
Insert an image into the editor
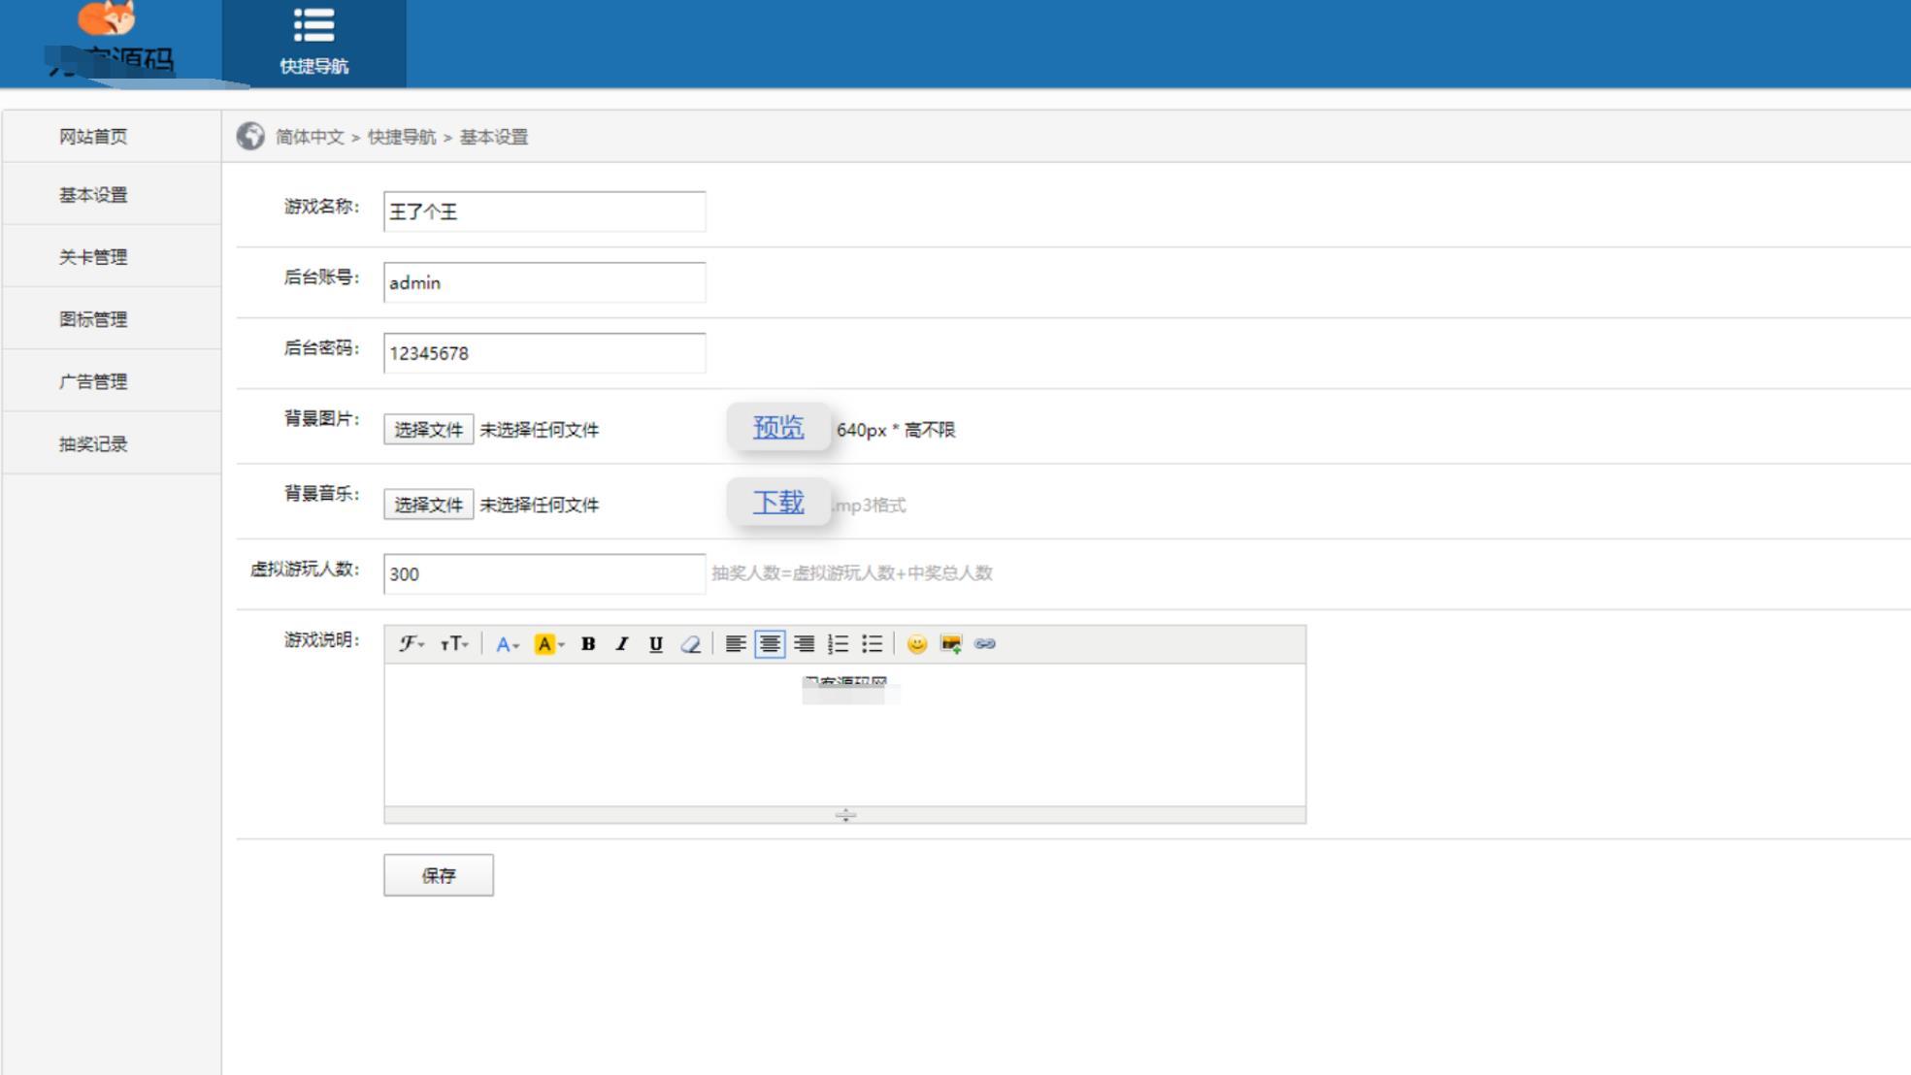tap(951, 643)
